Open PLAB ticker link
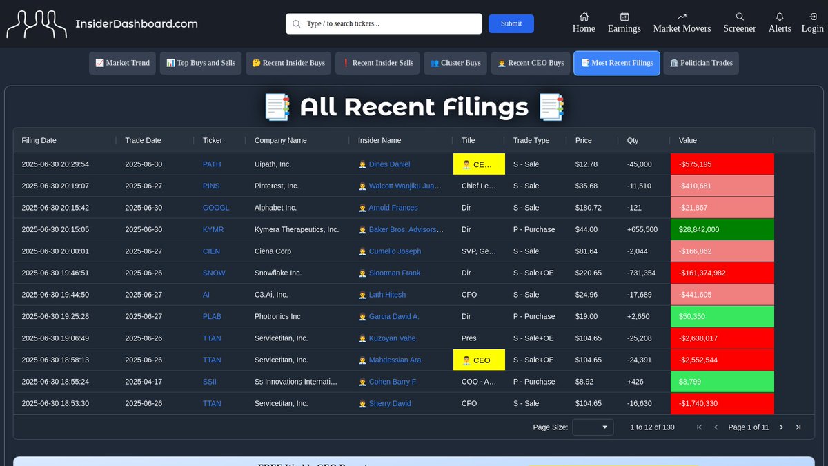This screenshot has height=466, width=828. click(x=213, y=316)
